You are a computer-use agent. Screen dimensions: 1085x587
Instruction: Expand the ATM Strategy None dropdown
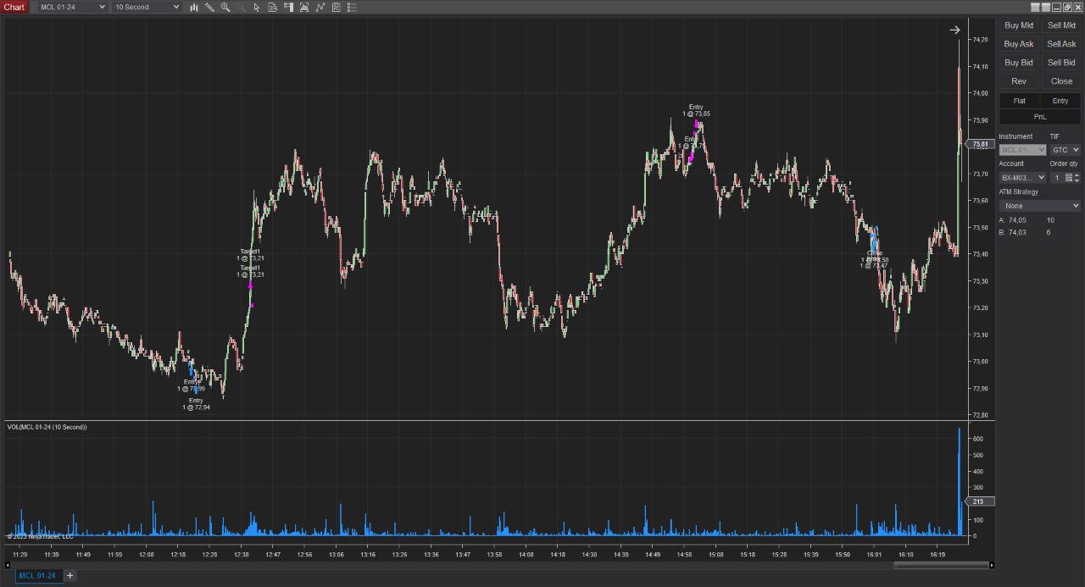[x=1039, y=206]
